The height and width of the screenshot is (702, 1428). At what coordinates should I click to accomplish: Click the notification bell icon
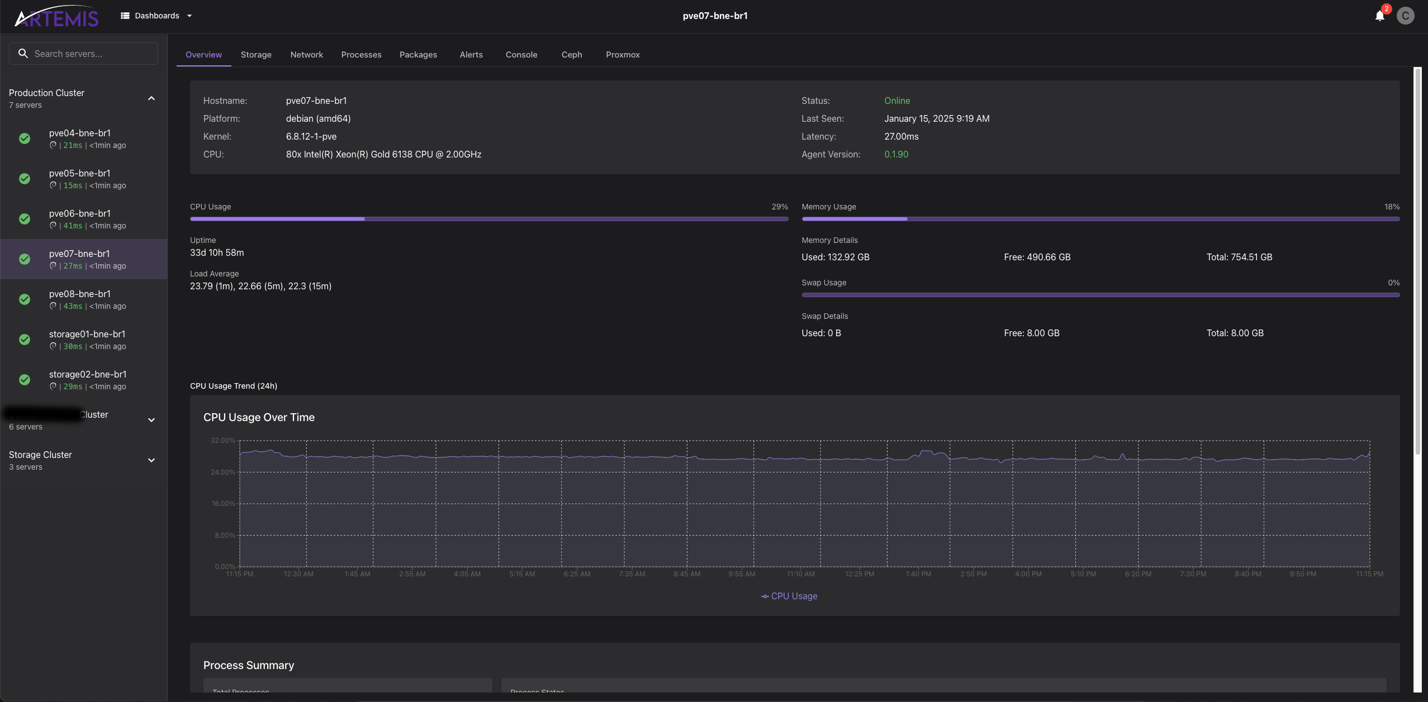click(x=1379, y=16)
